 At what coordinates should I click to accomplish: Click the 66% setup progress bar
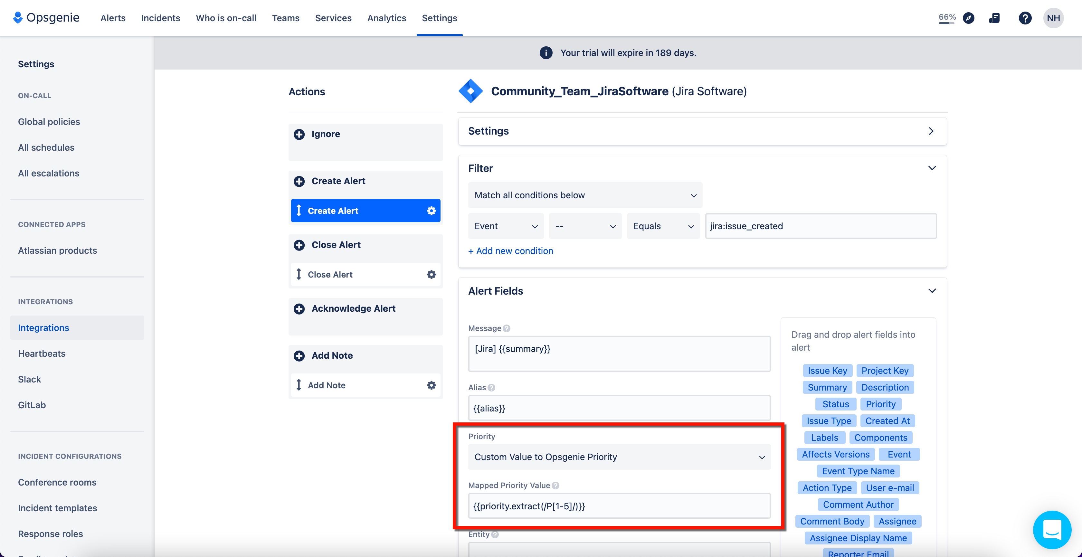tap(946, 18)
